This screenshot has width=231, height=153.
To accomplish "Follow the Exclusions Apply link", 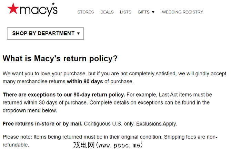I will [x=156, y=123].
